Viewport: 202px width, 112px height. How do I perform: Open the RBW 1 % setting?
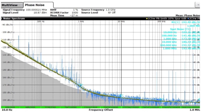tap(64, 10)
